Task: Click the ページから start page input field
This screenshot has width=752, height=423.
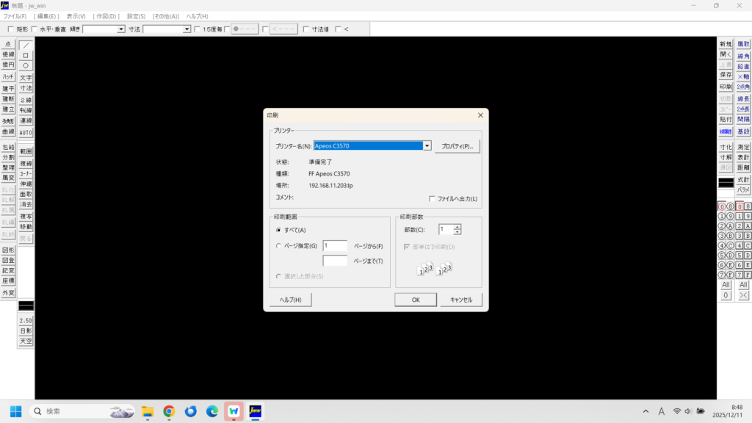Action: 335,246
